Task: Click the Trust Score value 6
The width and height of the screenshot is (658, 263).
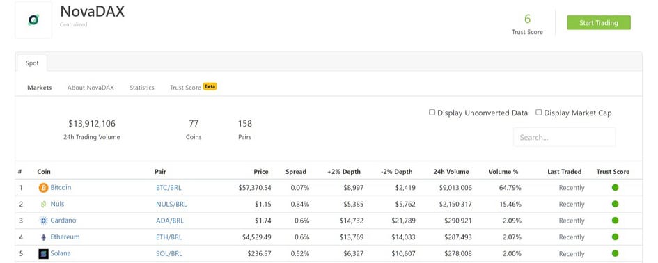Action: (528, 19)
